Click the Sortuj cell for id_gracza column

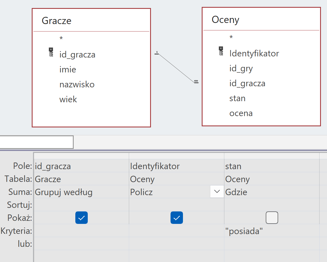click(81, 205)
